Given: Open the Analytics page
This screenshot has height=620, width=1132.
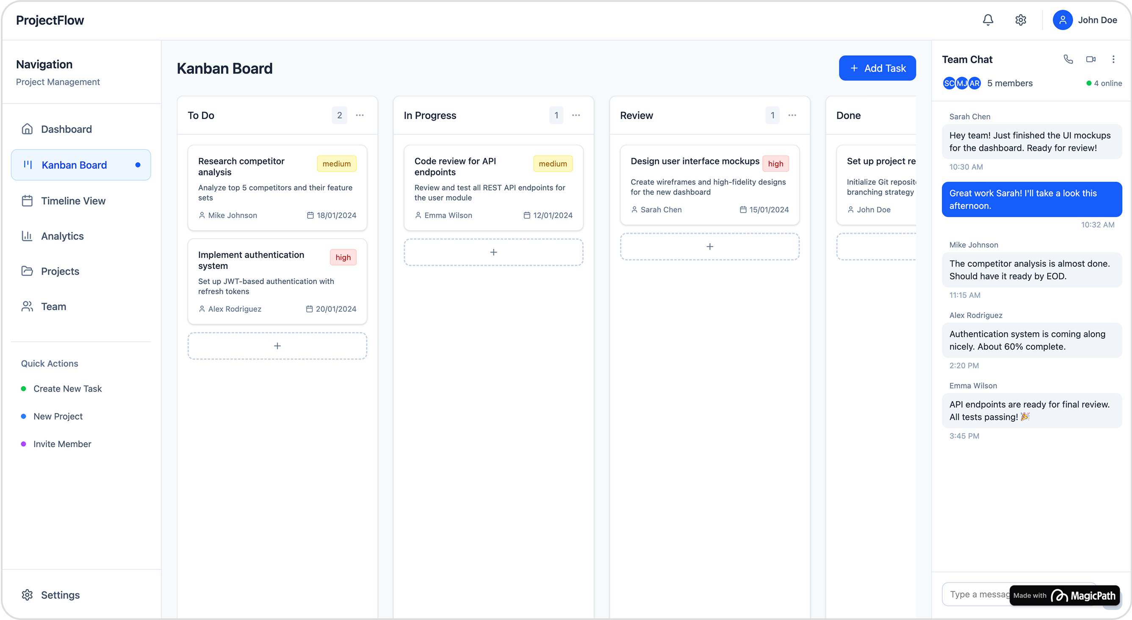Looking at the screenshot, I should (x=62, y=236).
